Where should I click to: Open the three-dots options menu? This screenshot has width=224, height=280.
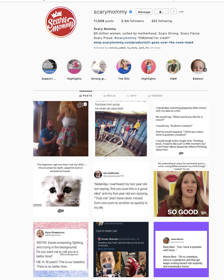click(x=181, y=12)
